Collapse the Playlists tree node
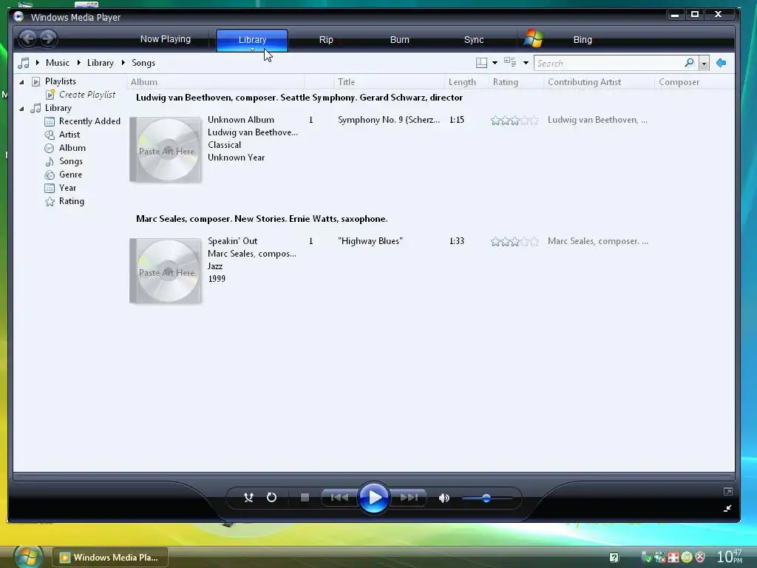This screenshot has height=568, width=757. [x=21, y=82]
